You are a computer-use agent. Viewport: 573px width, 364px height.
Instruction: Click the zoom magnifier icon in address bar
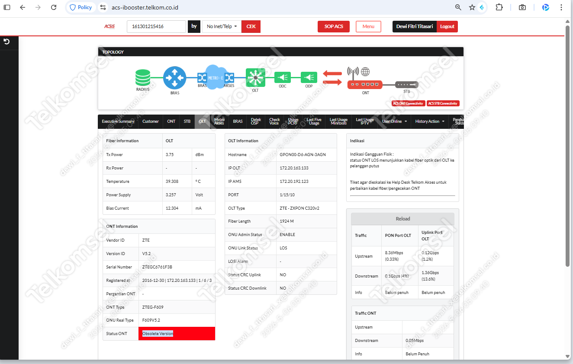[458, 7]
